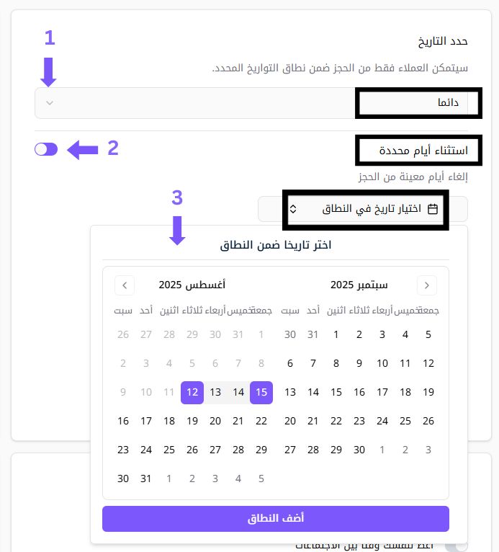Pick day 13 inside the August range
The height and width of the screenshot is (552, 499).
tap(215, 393)
